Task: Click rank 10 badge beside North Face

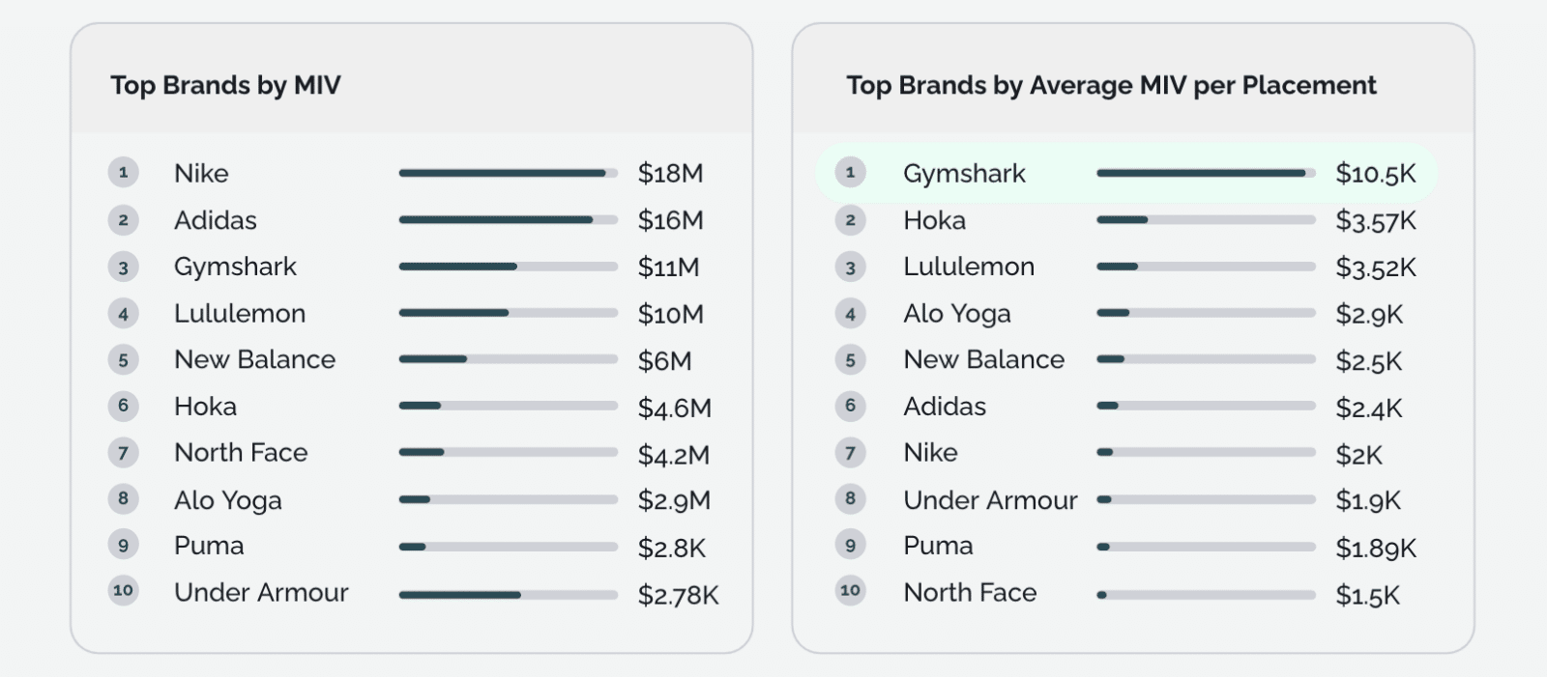Action: [850, 590]
